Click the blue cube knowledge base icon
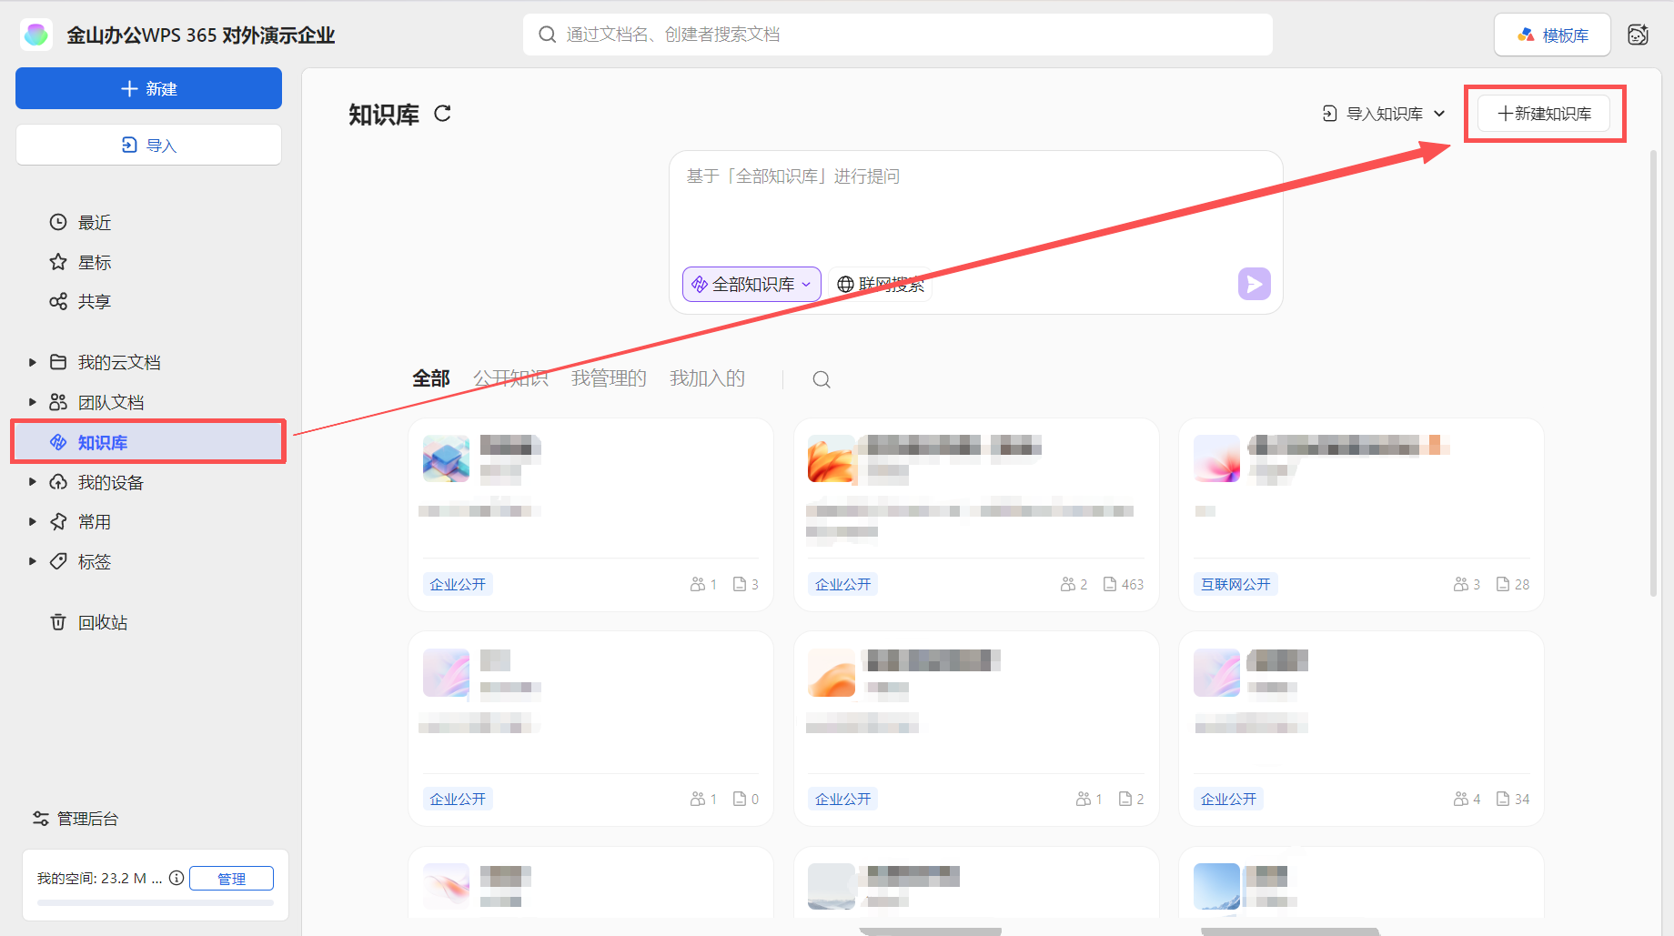This screenshot has height=936, width=1674. coord(447,458)
